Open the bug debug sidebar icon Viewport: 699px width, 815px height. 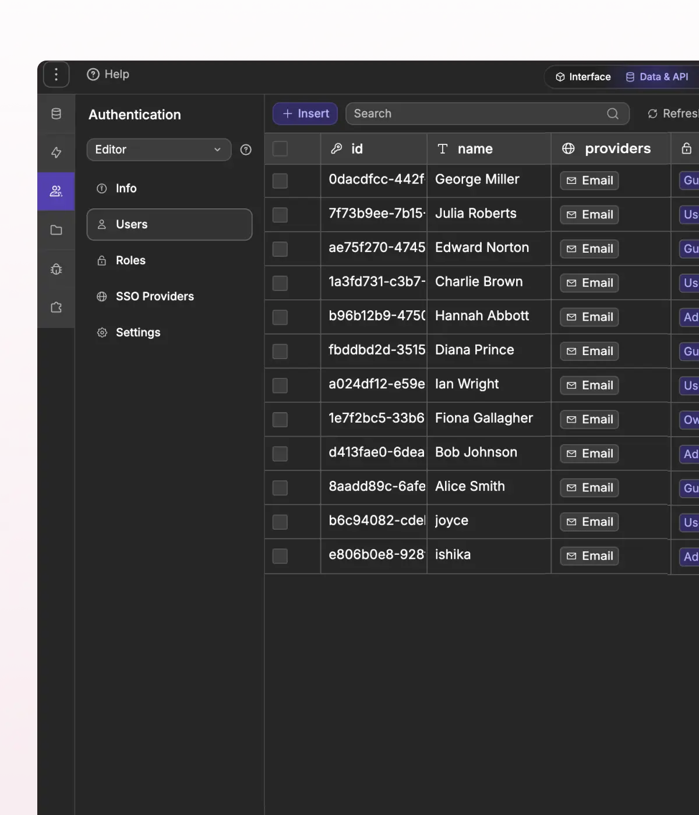click(x=56, y=269)
